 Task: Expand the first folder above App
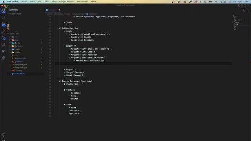tap(10, 37)
